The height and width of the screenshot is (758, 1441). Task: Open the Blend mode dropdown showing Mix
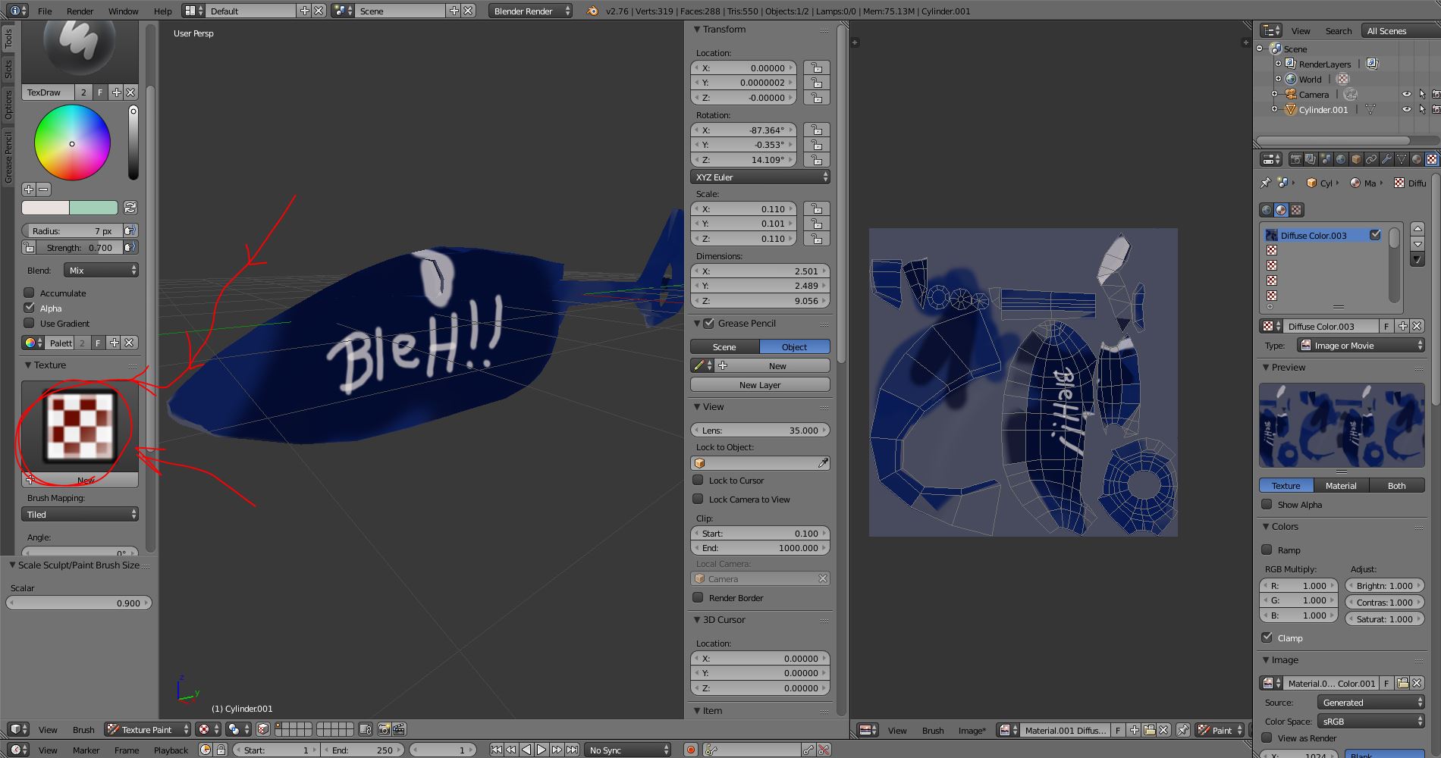[102, 271]
